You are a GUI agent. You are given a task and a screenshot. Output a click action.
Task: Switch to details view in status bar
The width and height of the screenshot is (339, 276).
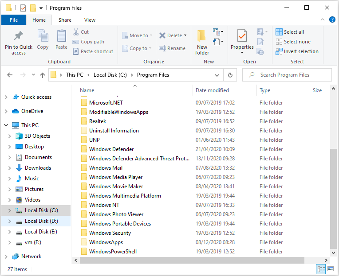coord(321,269)
